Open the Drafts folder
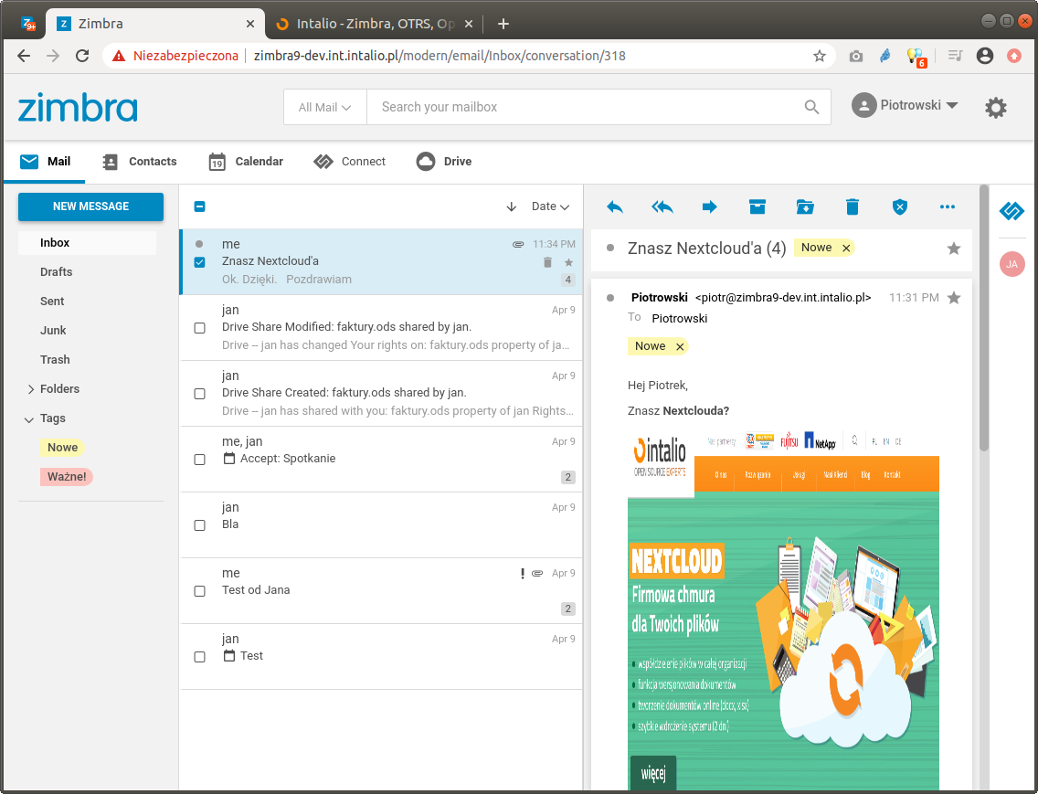The height and width of the screenshot is (794, 1038). pyautogui.click(x=56, y=272)
